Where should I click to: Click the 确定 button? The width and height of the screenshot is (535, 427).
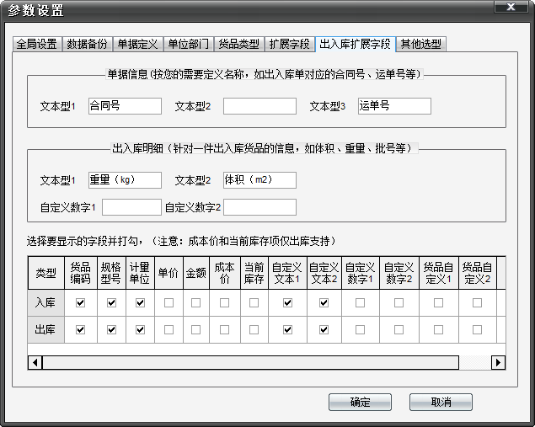360,402
